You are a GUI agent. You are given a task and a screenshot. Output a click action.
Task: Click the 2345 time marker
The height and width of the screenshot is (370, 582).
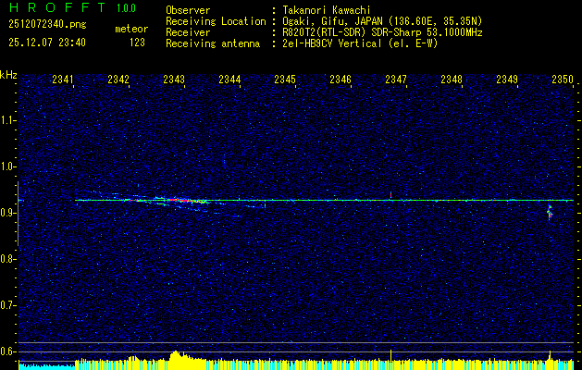(x=284, y=80)
